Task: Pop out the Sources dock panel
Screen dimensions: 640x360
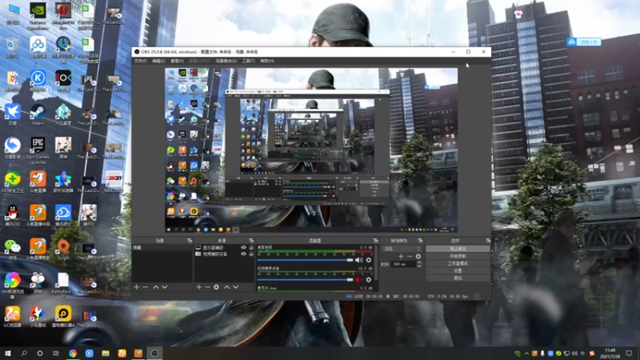Action: tap(251, 241)
